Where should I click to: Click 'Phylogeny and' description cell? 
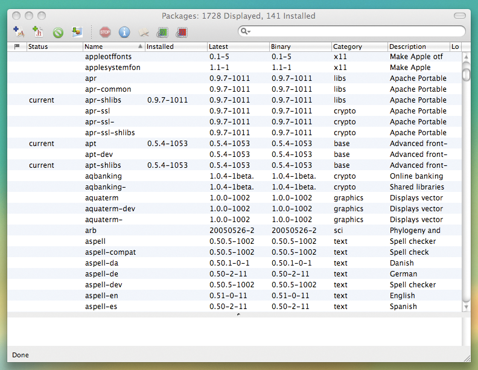pyautogui.click(x=415, y=231)
